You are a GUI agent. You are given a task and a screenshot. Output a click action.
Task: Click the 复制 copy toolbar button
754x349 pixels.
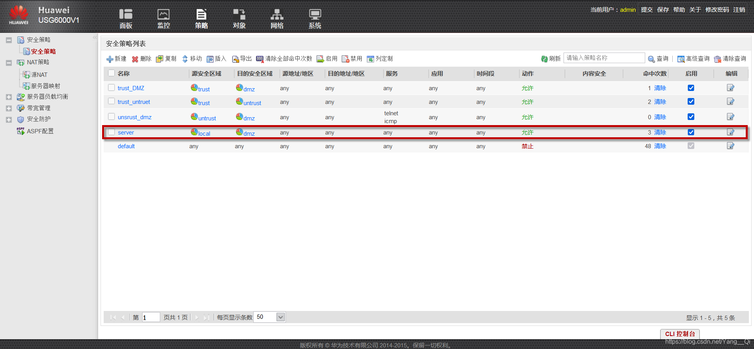pyautogui.click(x=166, y=59)
